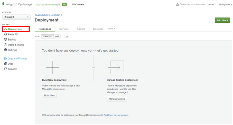Image resolution: width=233 pixels, height=125 pixels.
Task: Click the large plus Build New Deployment icon
Action: (53, 68)
